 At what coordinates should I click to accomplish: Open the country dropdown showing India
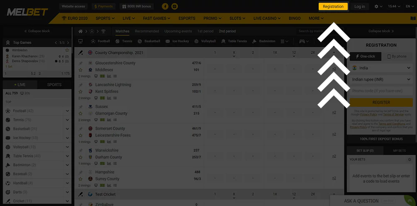click(x=381, y=68)
